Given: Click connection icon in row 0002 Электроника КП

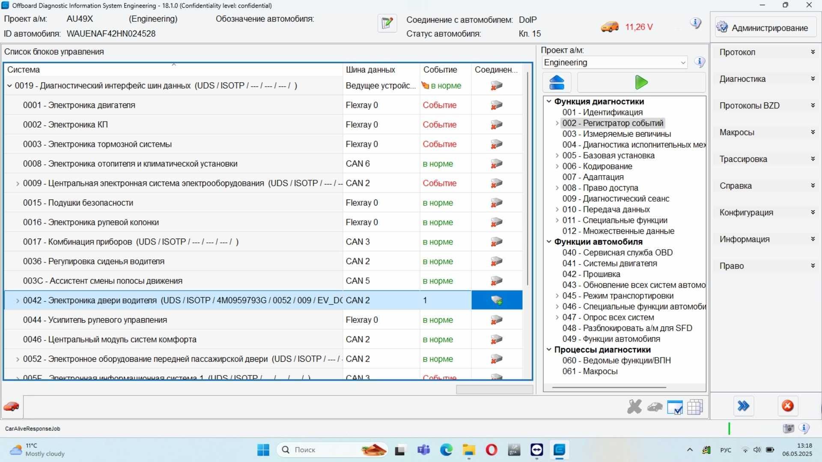Looking at the screenshot, I should (497, 125).
